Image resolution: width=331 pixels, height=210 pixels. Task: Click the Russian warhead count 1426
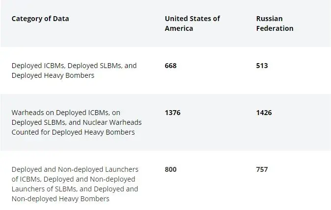click(264, 113)
